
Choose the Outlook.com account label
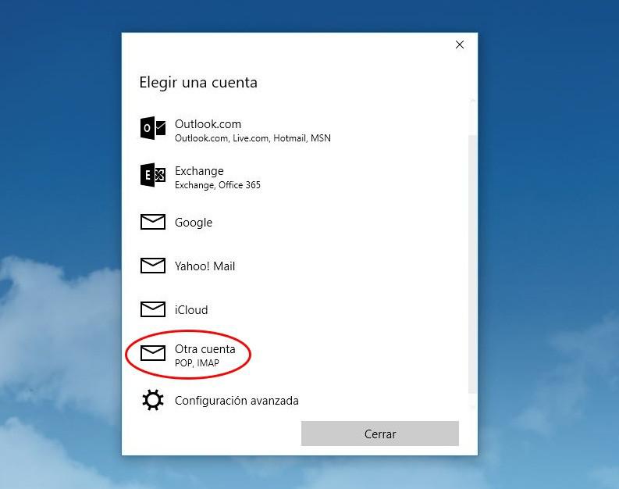208,124
